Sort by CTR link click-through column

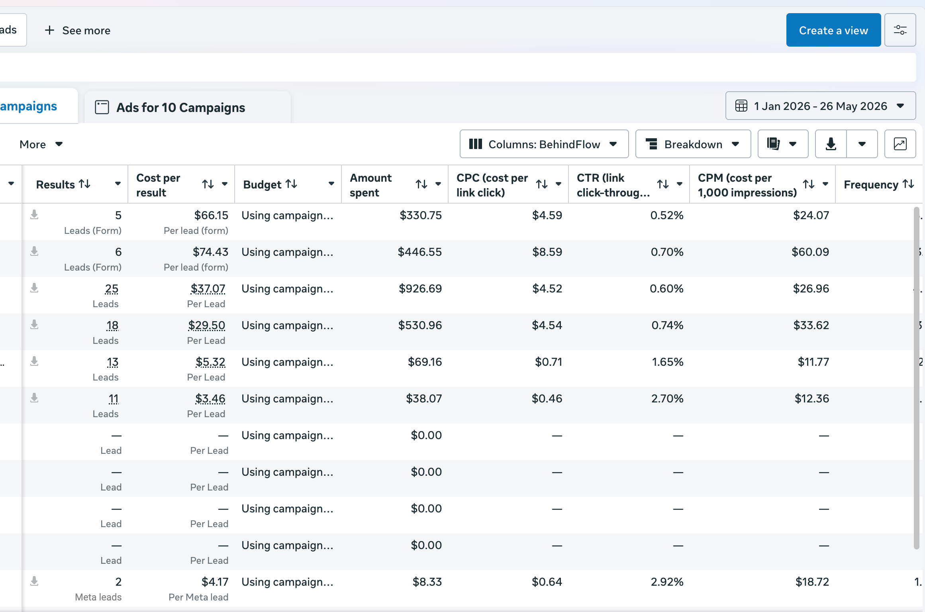coord(663,184)
